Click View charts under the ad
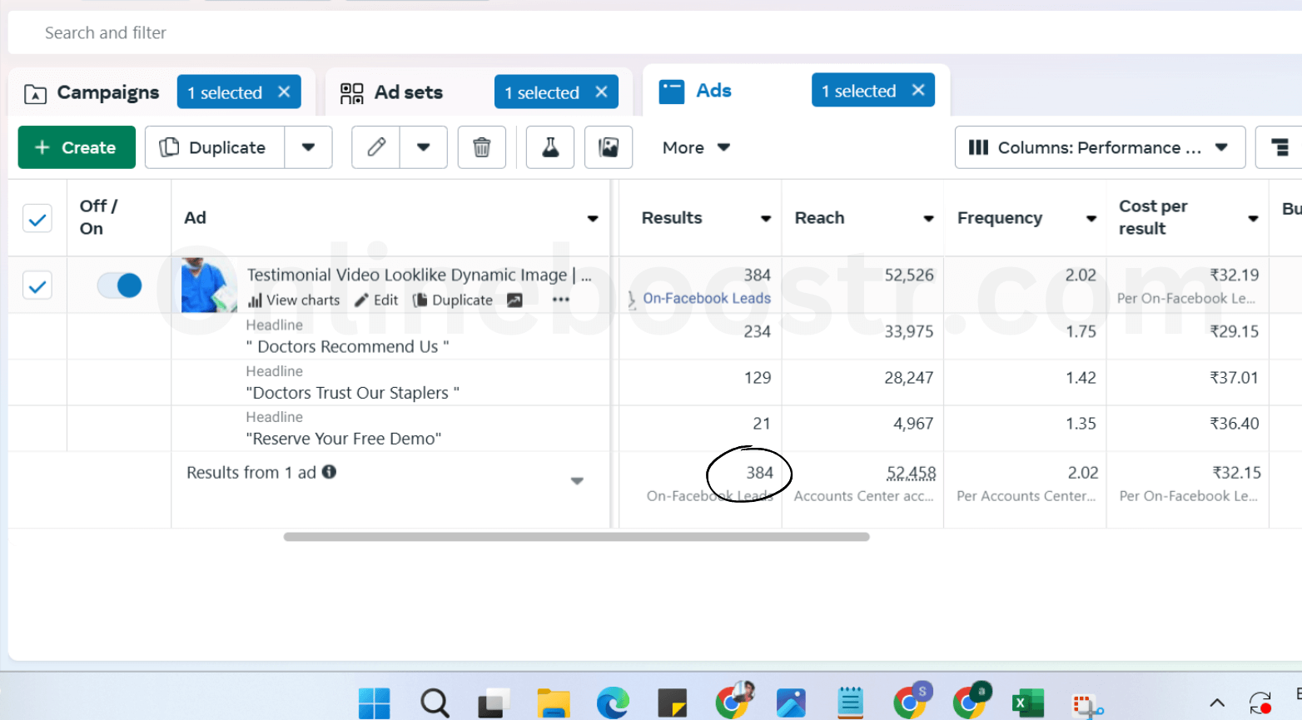Image resolution: width=1302 pixels, height=720 pixels. [x=294, y=300]
